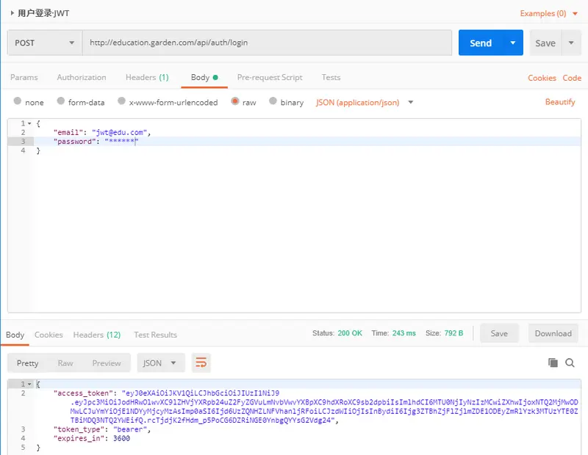This screenshot has width=588, height=455.
Task: Click the Download response button
Action: [x=553, y=333]
